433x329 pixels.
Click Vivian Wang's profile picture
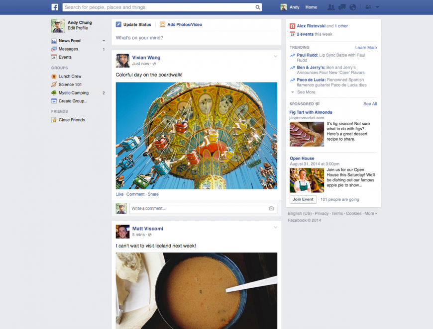[122, 61]
